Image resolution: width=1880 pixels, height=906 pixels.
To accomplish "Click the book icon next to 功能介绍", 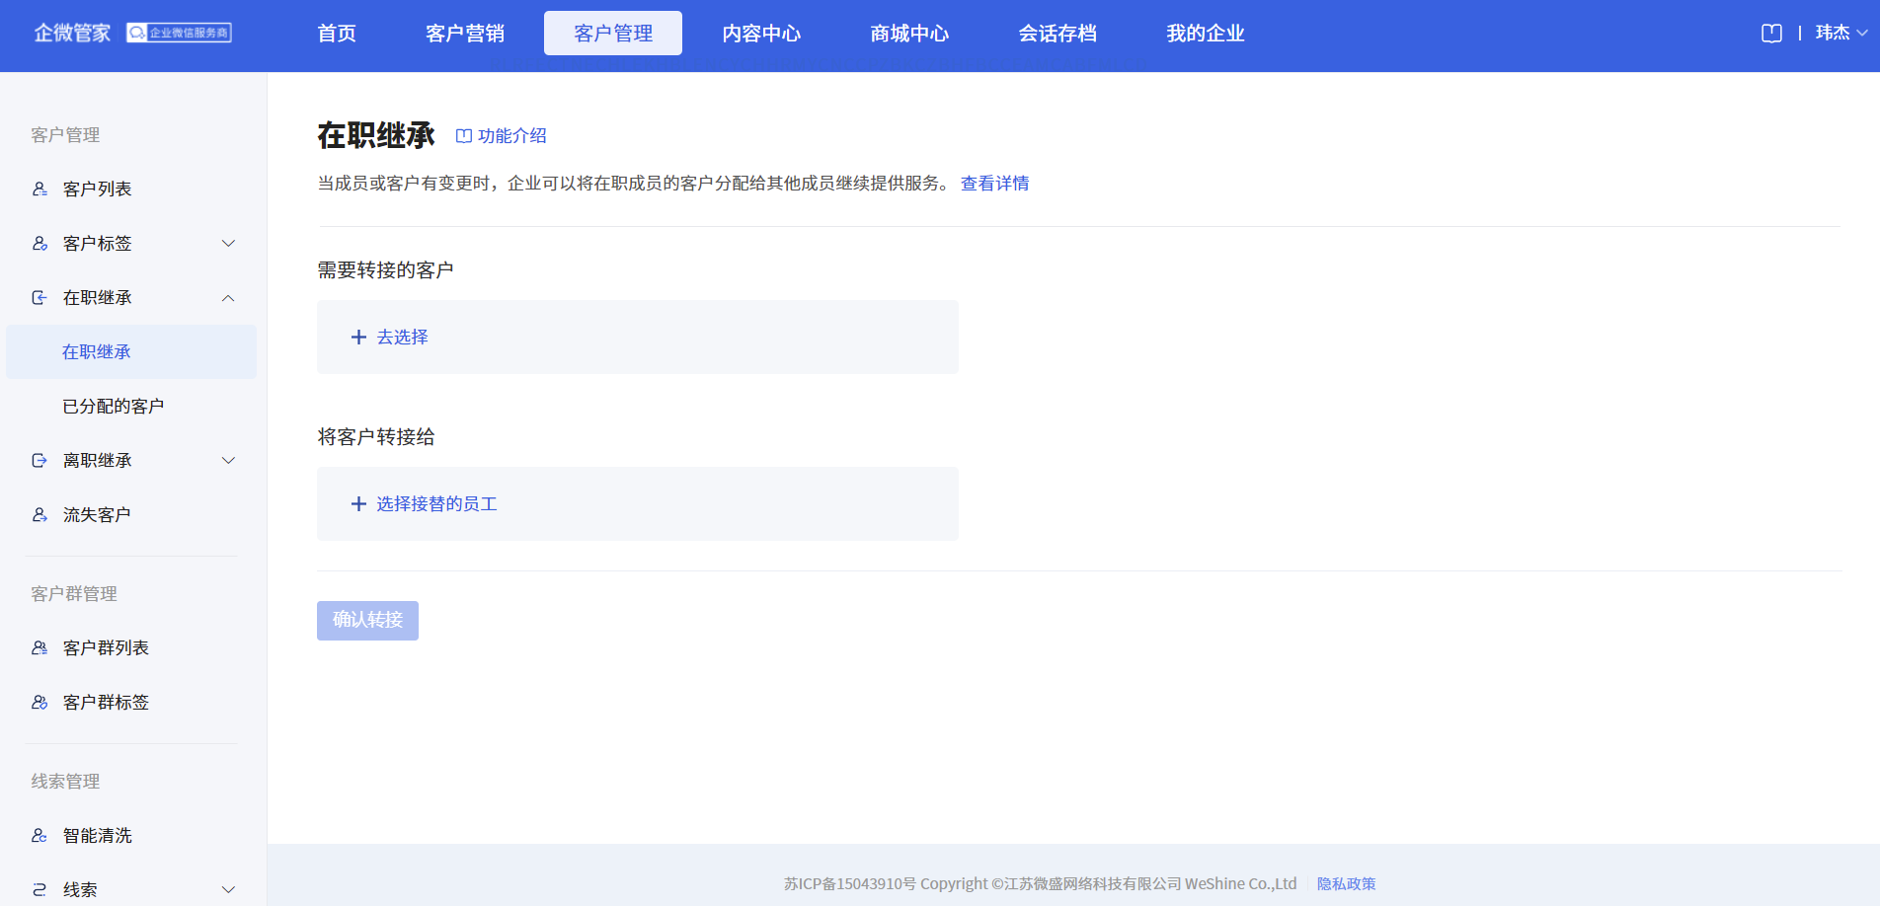I will (463, 136).
